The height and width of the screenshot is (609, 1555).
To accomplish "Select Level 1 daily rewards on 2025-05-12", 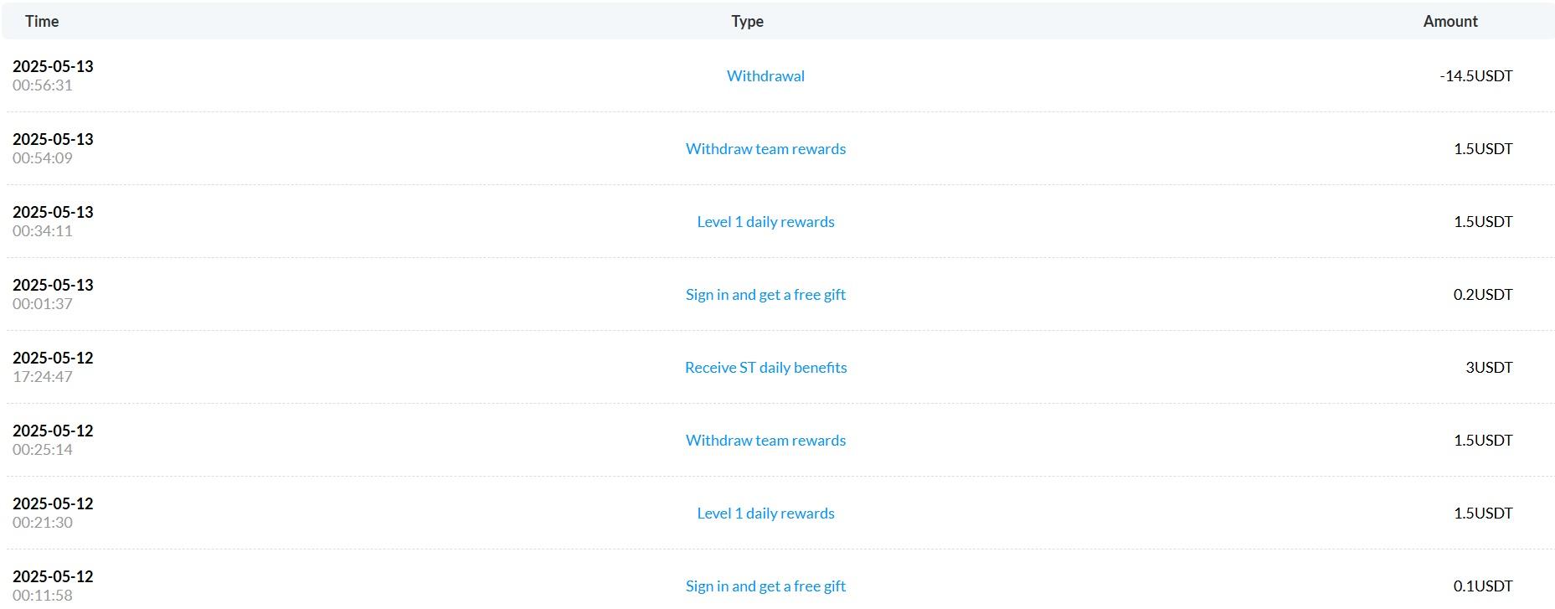I will (765, 513).
